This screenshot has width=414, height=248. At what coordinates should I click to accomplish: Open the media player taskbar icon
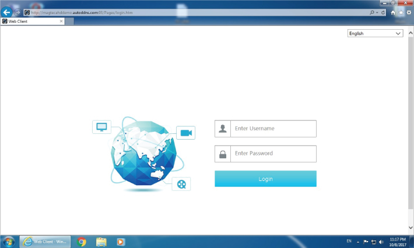(x=120, y=242)
